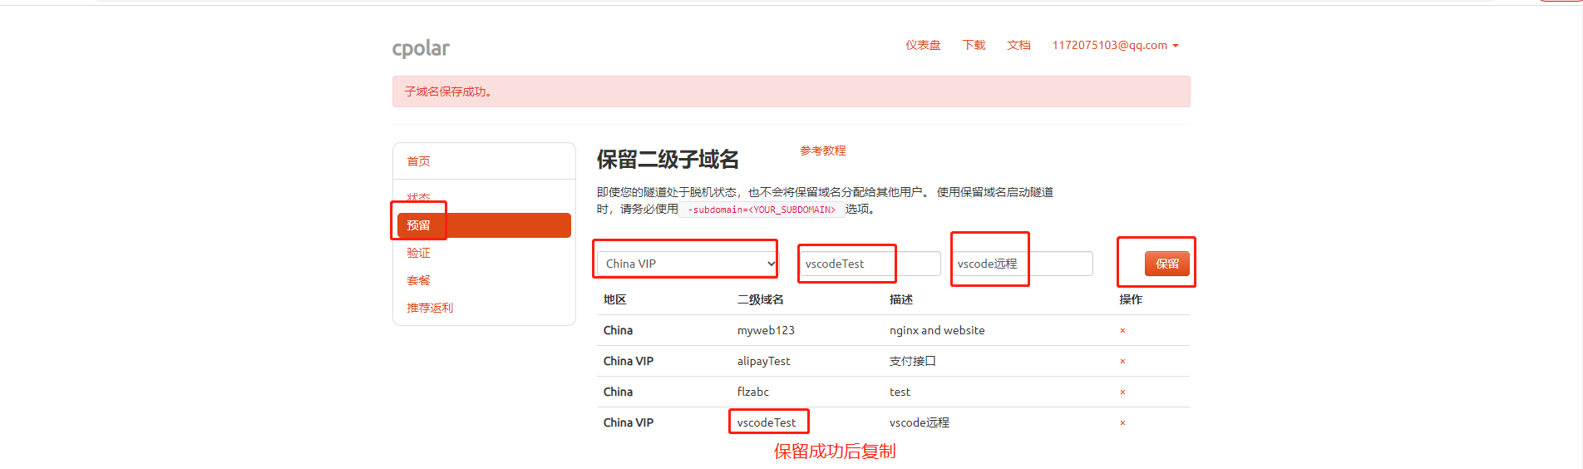
Task: Open the 参考教程 tutorial link
Action: 823,151
